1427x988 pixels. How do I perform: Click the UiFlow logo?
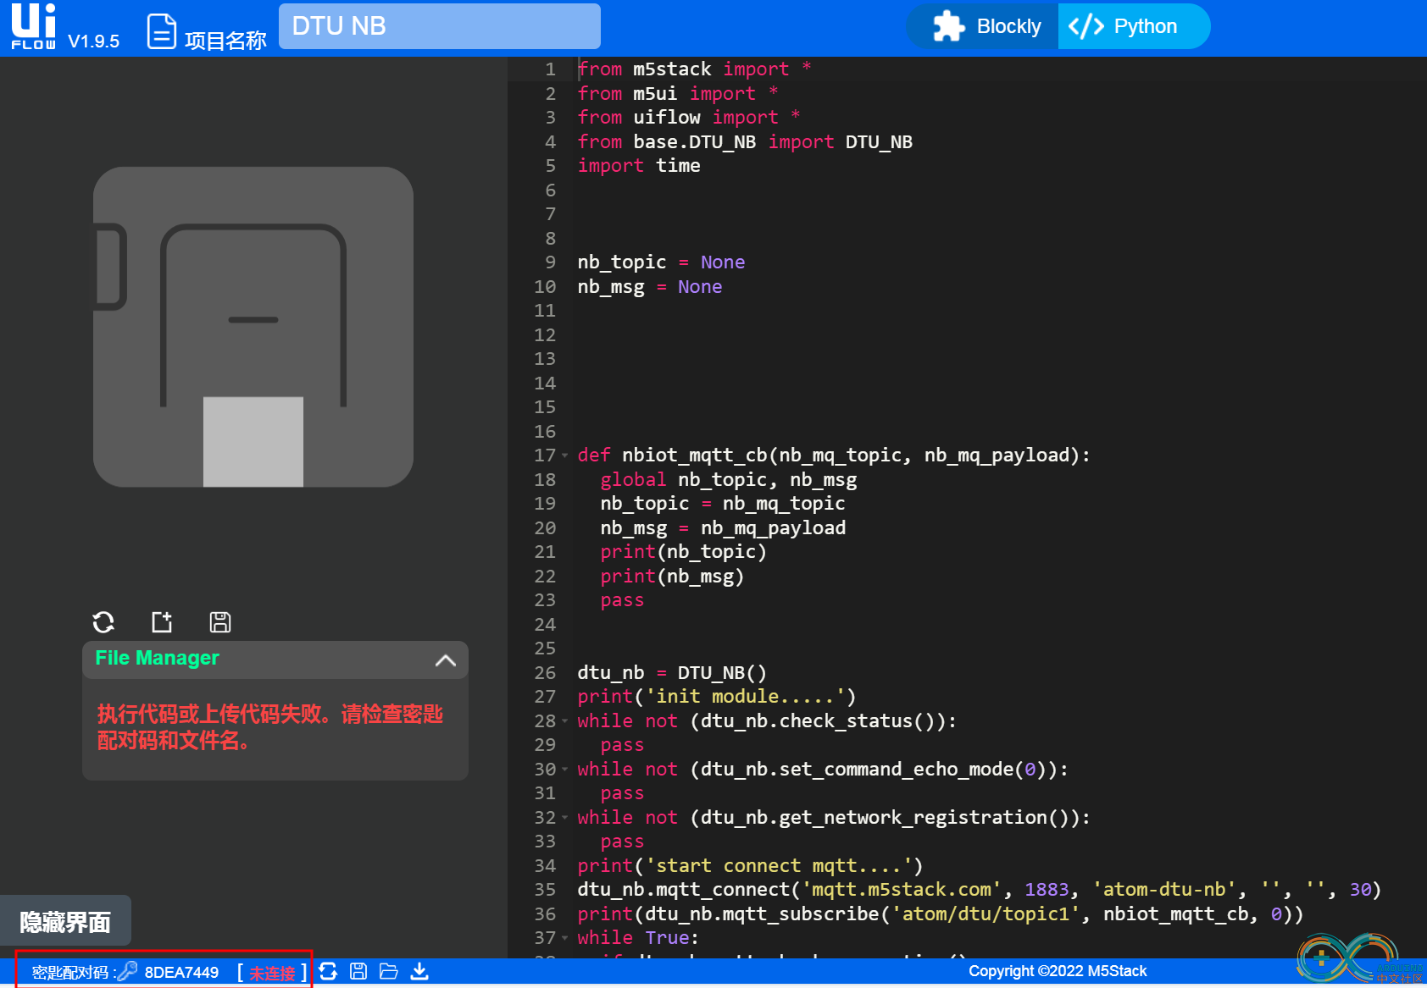pos(34,26)
